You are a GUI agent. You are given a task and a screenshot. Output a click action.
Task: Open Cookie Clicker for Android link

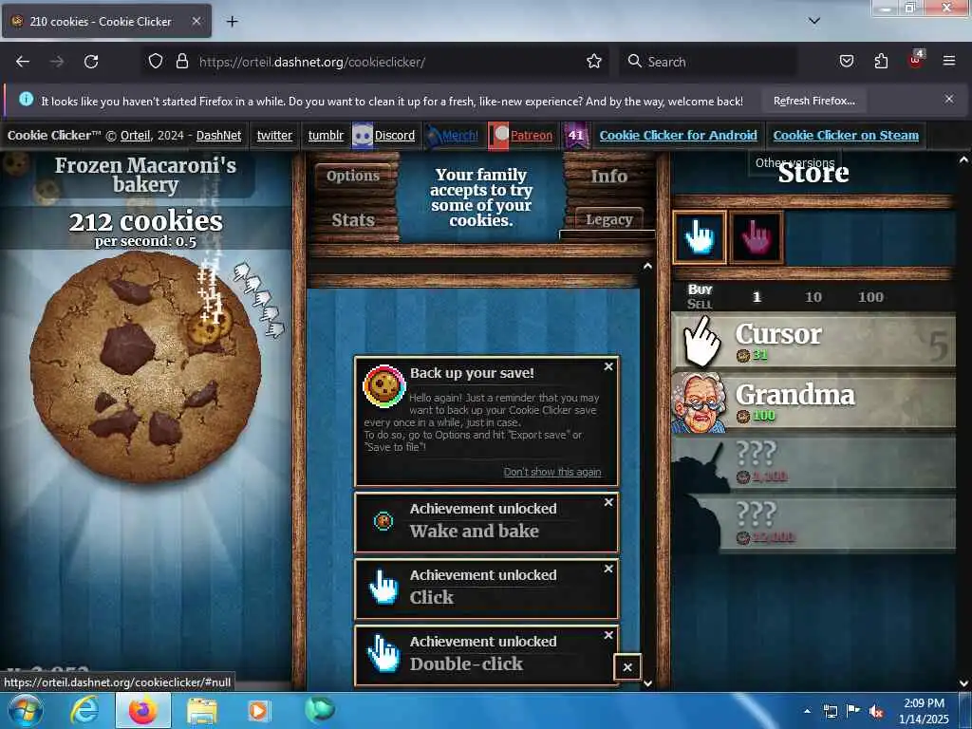click(678, 135)
